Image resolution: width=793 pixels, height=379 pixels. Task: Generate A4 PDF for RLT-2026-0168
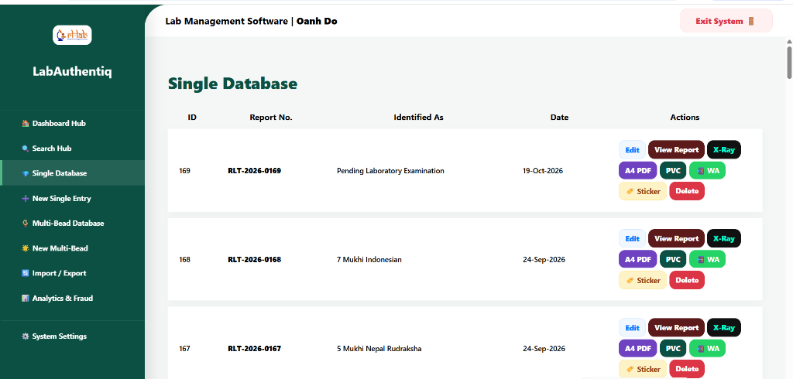638,259
